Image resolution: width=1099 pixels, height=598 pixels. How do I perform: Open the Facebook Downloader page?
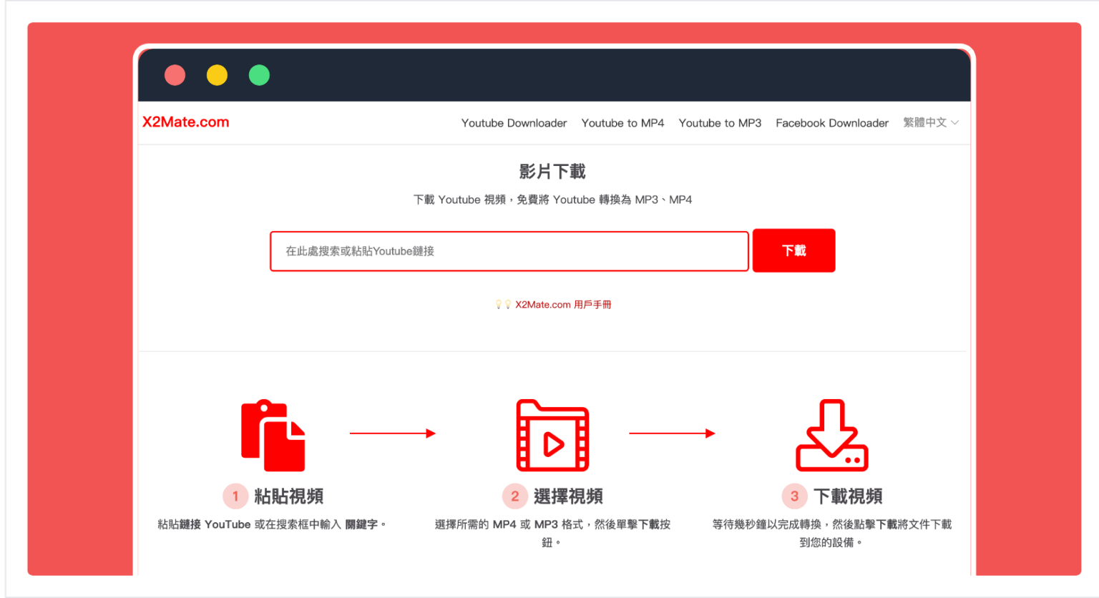[x=831, y=122]
